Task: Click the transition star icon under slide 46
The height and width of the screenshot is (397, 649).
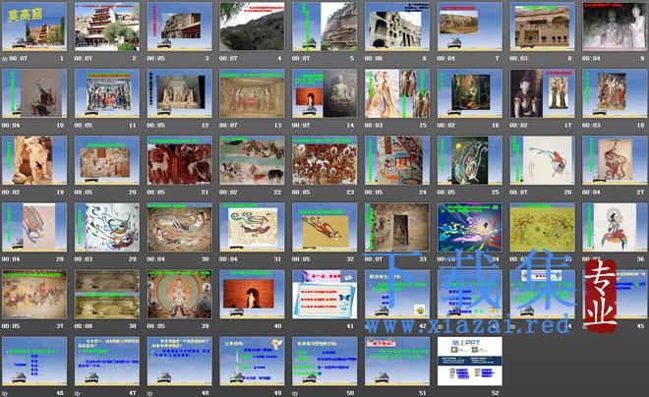Action: (5, 393)
